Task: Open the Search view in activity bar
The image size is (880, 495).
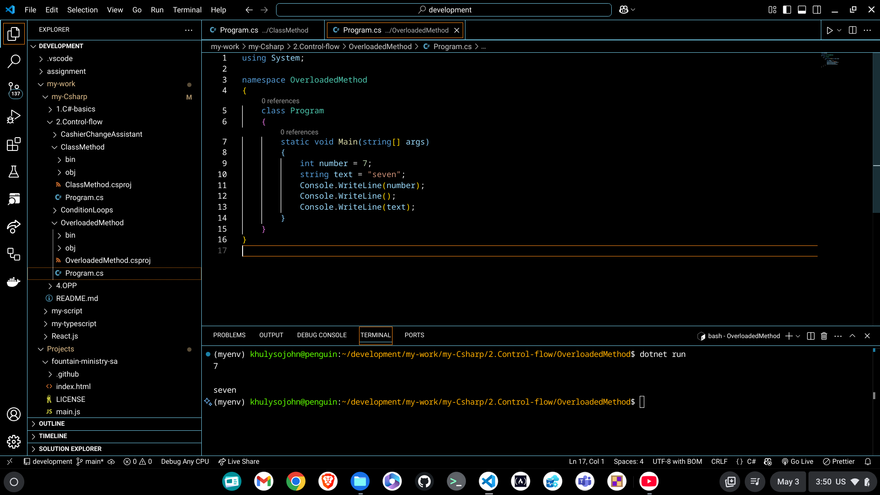Action: [x=14, y=61]
